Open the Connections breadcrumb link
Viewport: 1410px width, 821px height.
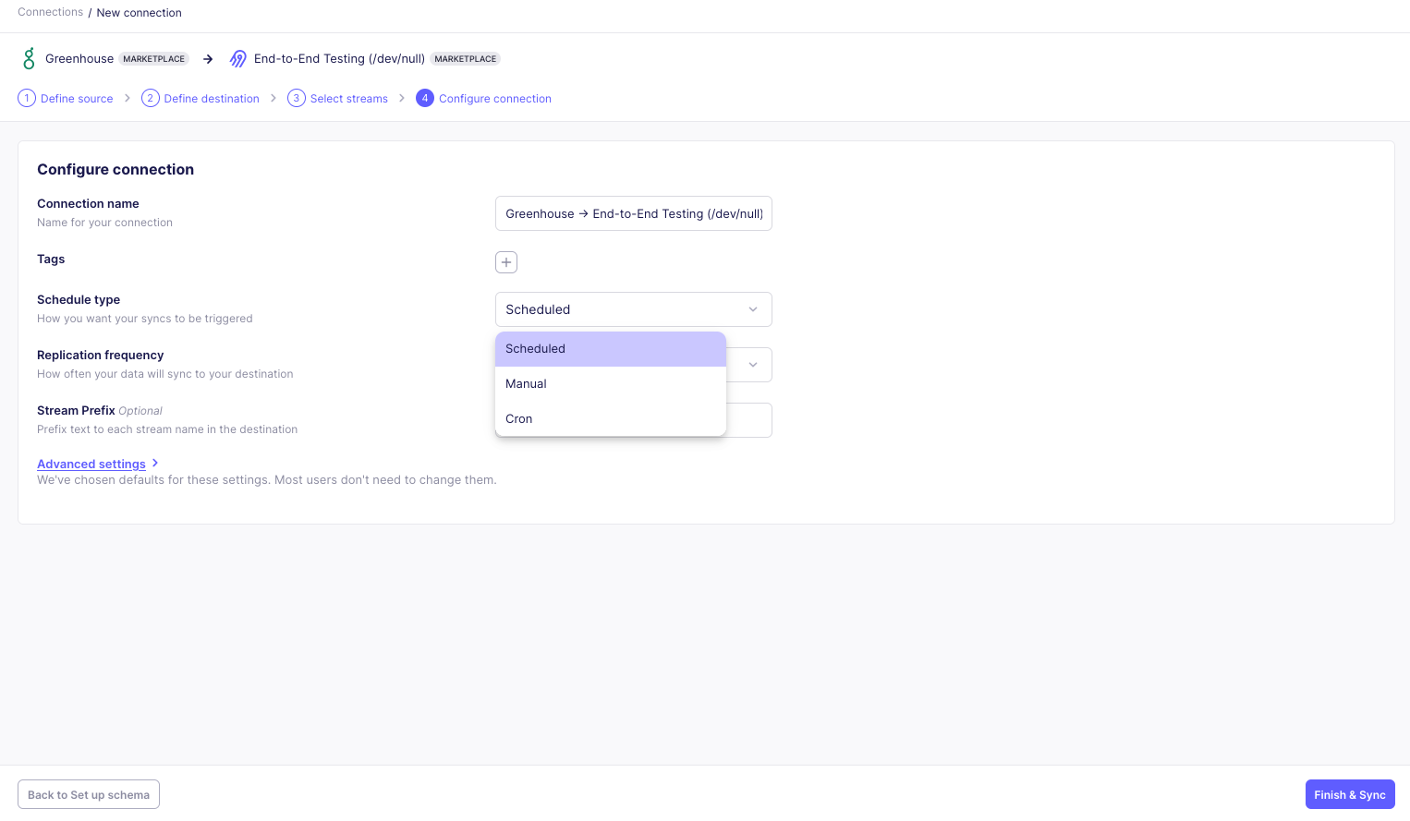point(50,12)
